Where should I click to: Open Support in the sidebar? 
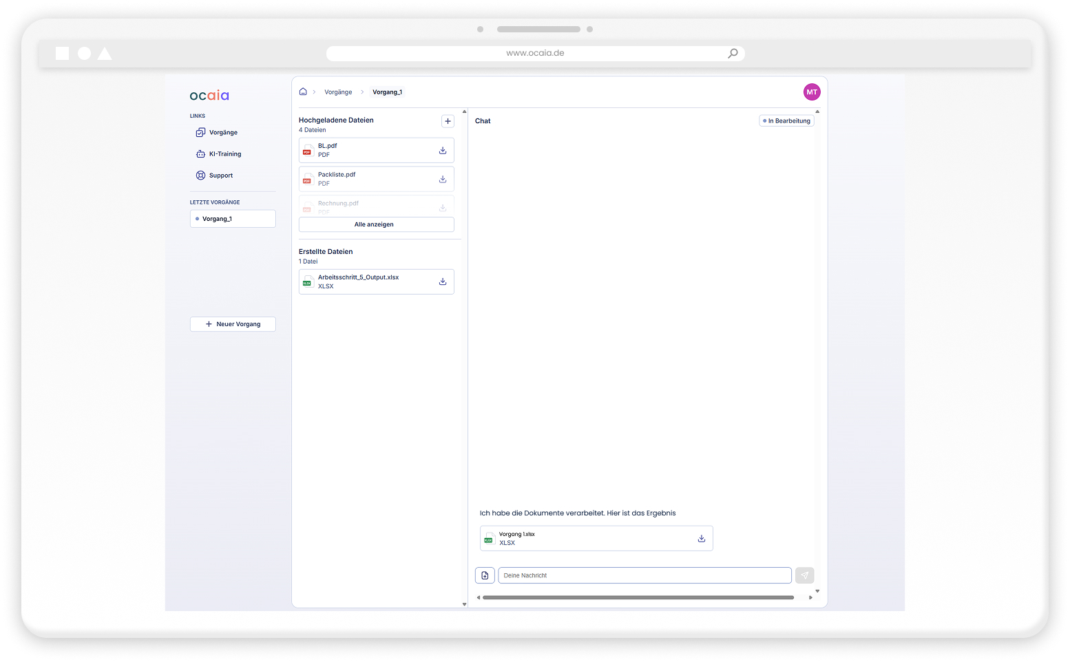(x=220, y=175)
